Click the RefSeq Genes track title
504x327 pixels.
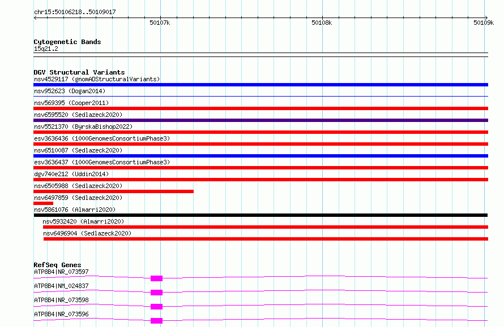coord(57,265)
